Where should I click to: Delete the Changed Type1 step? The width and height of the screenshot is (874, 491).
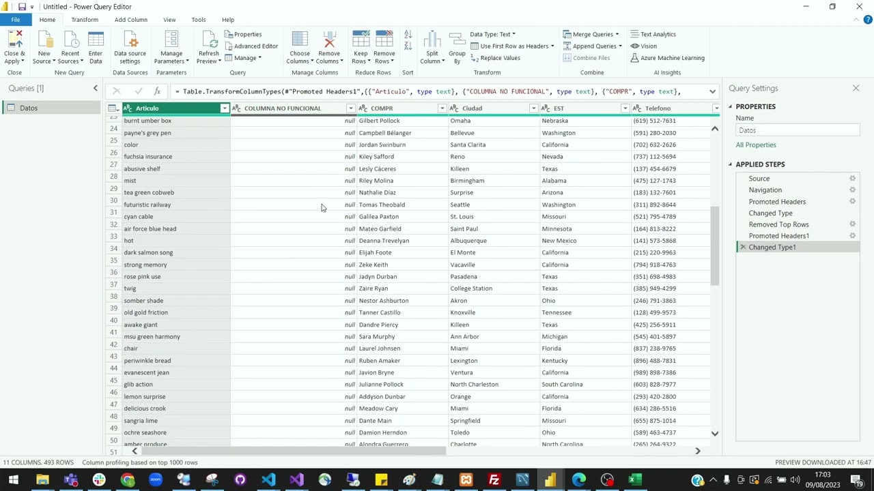pyautogui.click(x=743, y=248)
